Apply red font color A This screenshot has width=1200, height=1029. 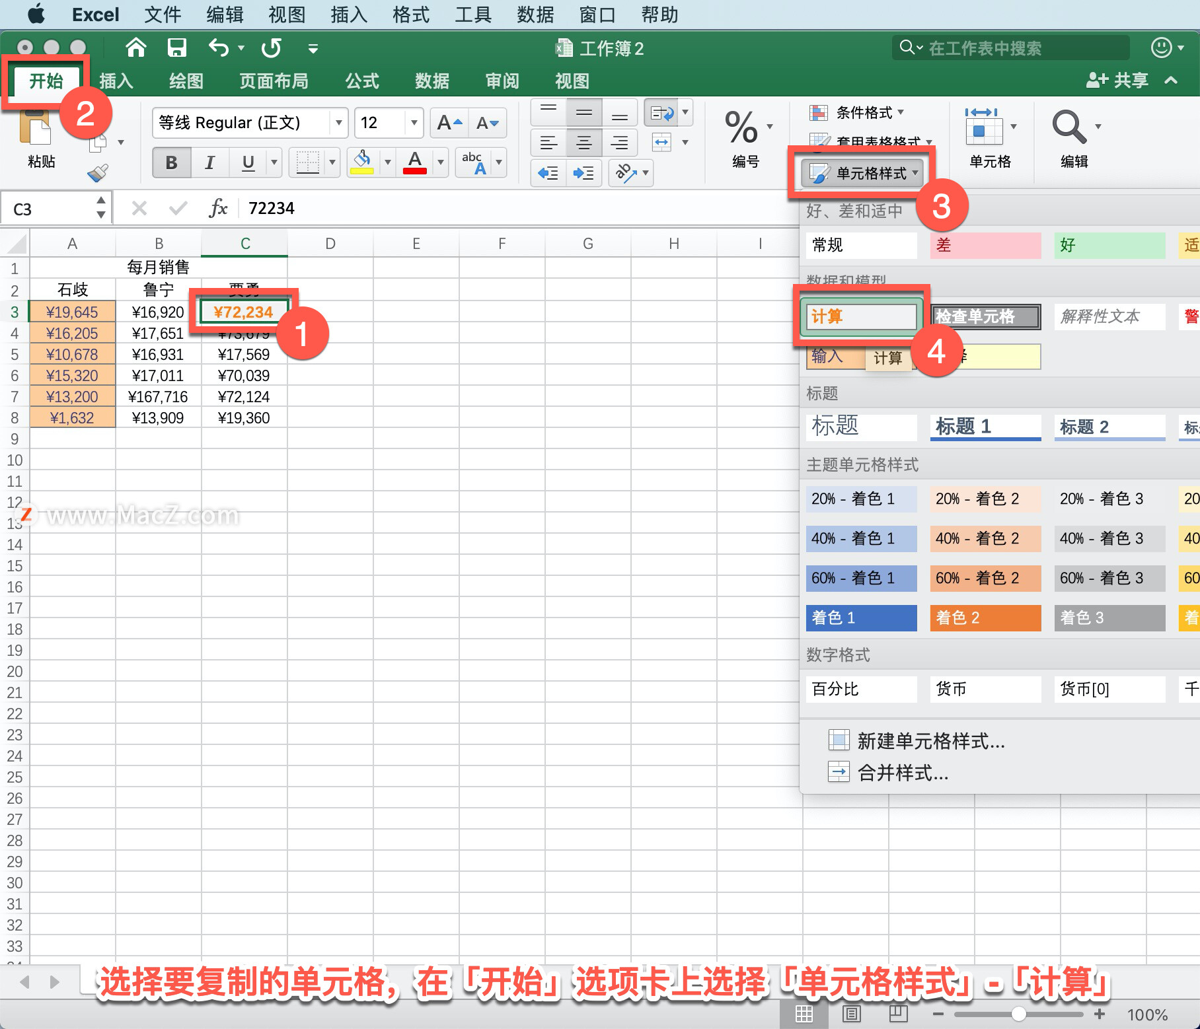(x=415, y=162)
